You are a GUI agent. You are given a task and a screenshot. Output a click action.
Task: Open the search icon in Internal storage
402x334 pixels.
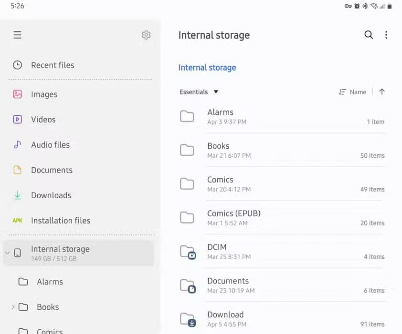(368, 35)
